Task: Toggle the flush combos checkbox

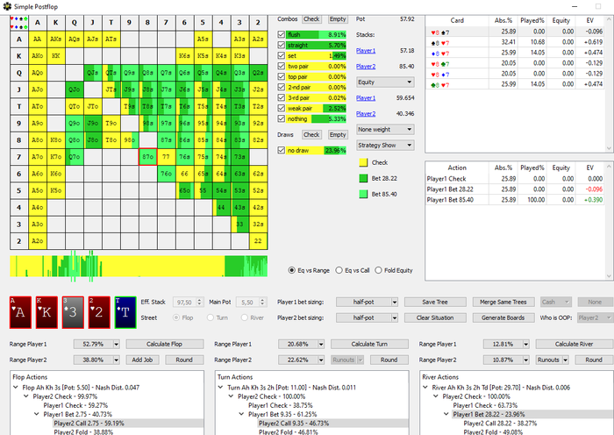Action: coord(282,34)
